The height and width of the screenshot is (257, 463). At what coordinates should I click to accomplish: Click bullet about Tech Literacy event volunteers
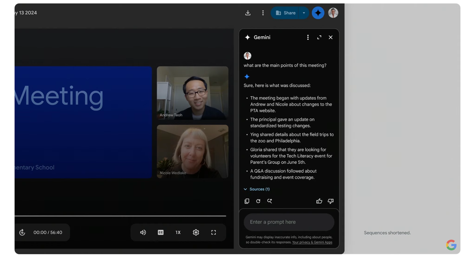pos(291,156)
